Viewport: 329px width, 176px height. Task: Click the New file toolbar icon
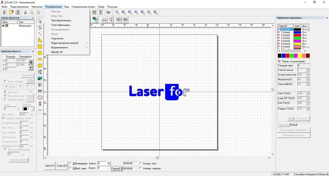coord(4,12)
